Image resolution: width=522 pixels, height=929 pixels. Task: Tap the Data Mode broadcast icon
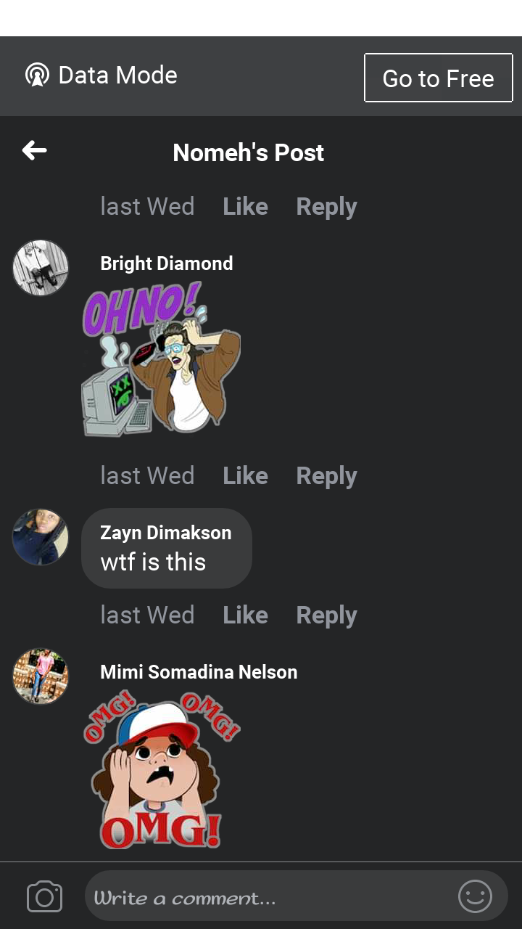coord(37,75)
